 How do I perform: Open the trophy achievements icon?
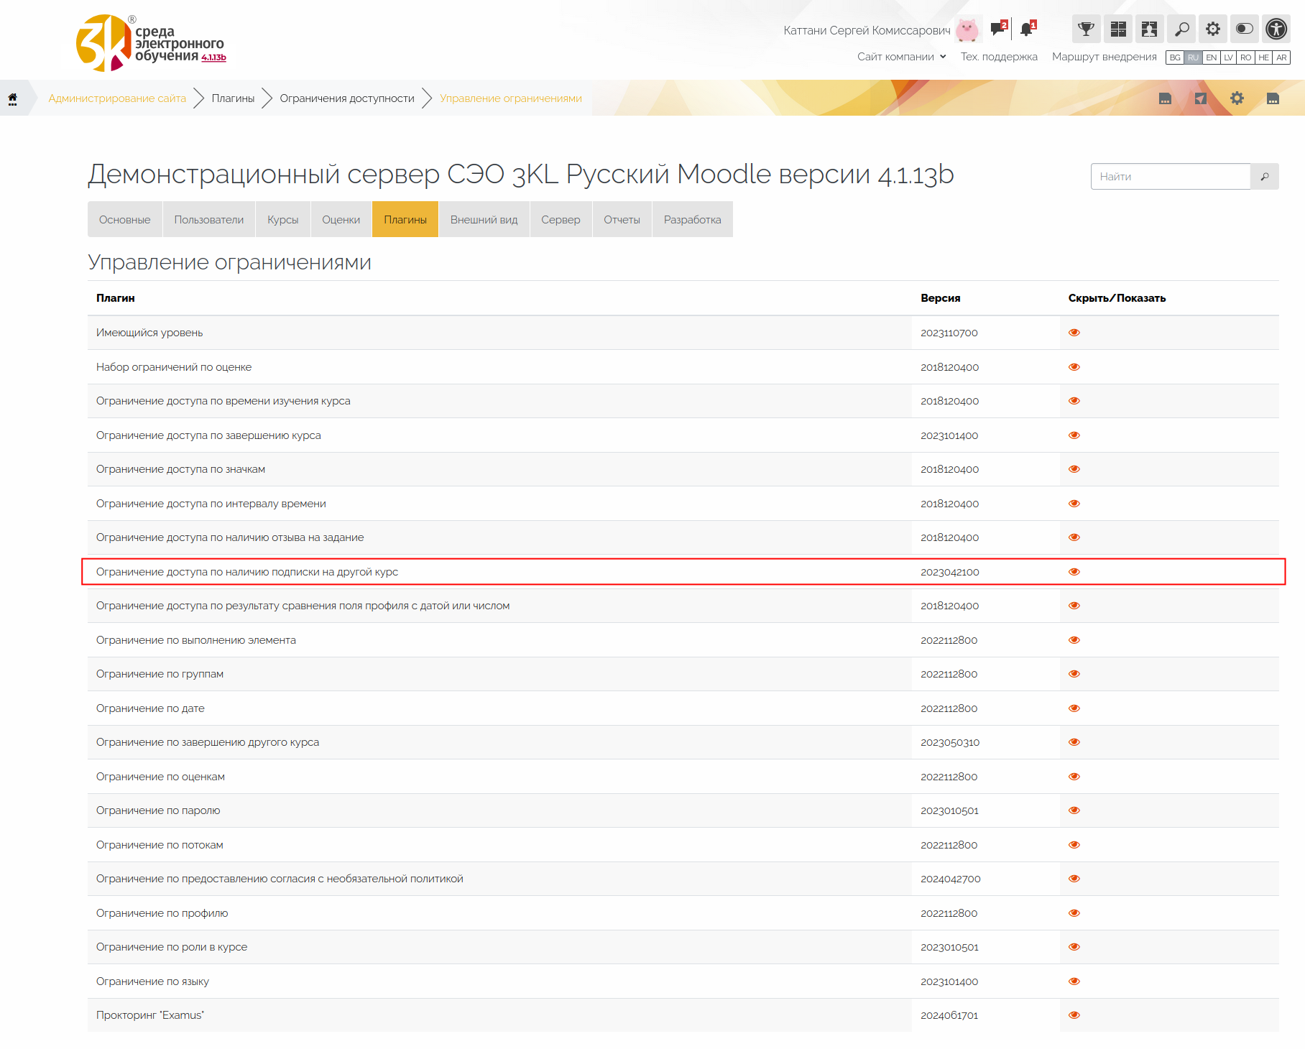pyautogui.click(x=1086, y=29)
